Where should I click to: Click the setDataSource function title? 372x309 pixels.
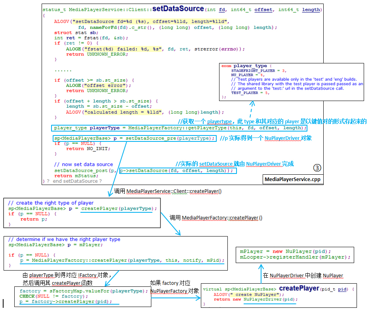point(178,9)
